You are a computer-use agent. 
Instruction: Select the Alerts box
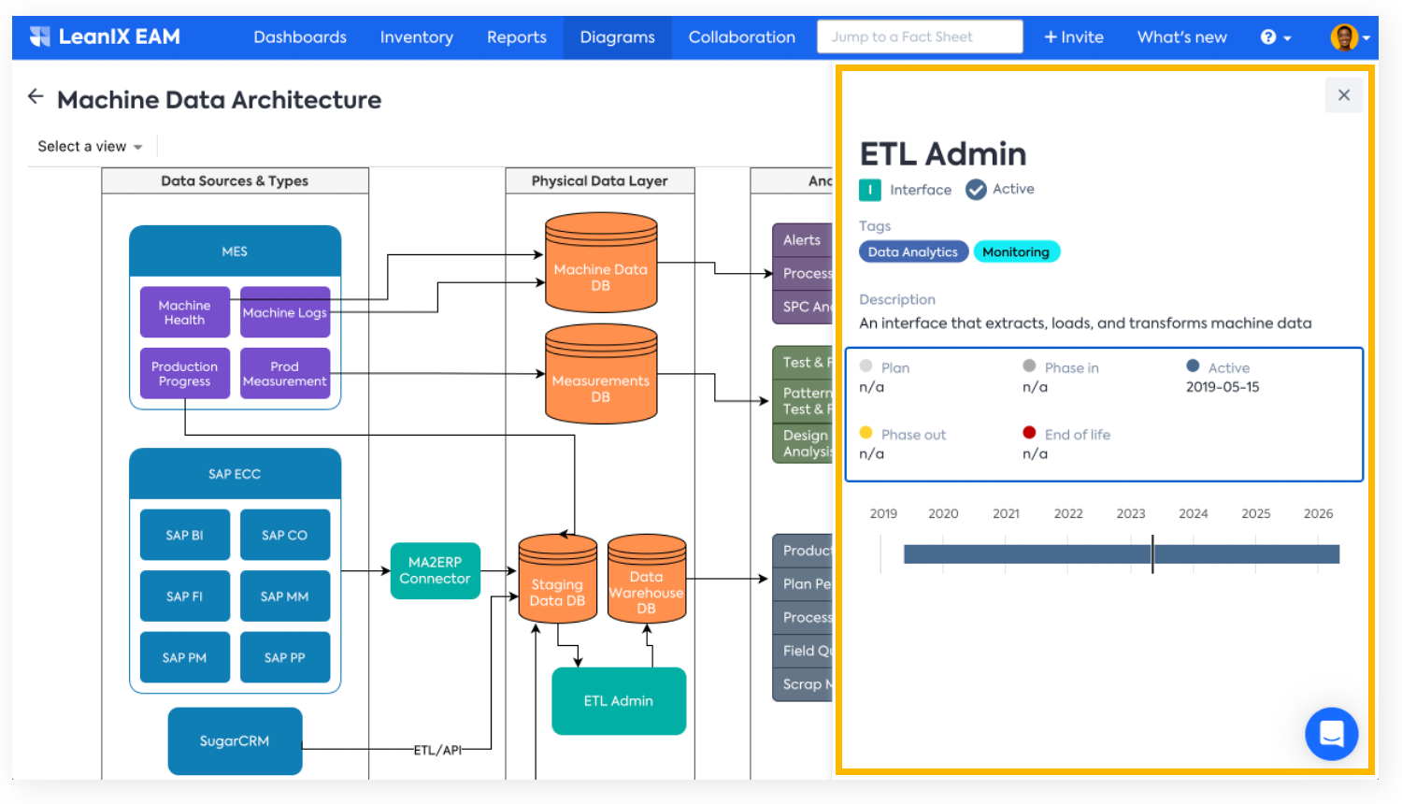802,239
